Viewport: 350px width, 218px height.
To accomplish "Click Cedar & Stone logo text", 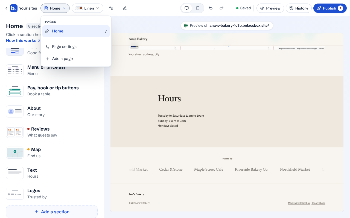I will point(171,169).
